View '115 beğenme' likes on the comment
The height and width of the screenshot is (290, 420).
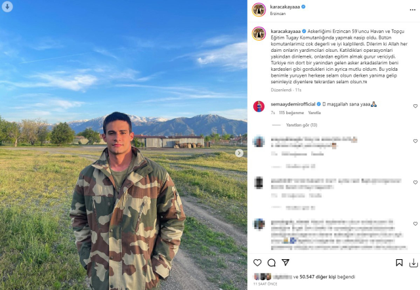pyautogui.click(x=291, y=113)
